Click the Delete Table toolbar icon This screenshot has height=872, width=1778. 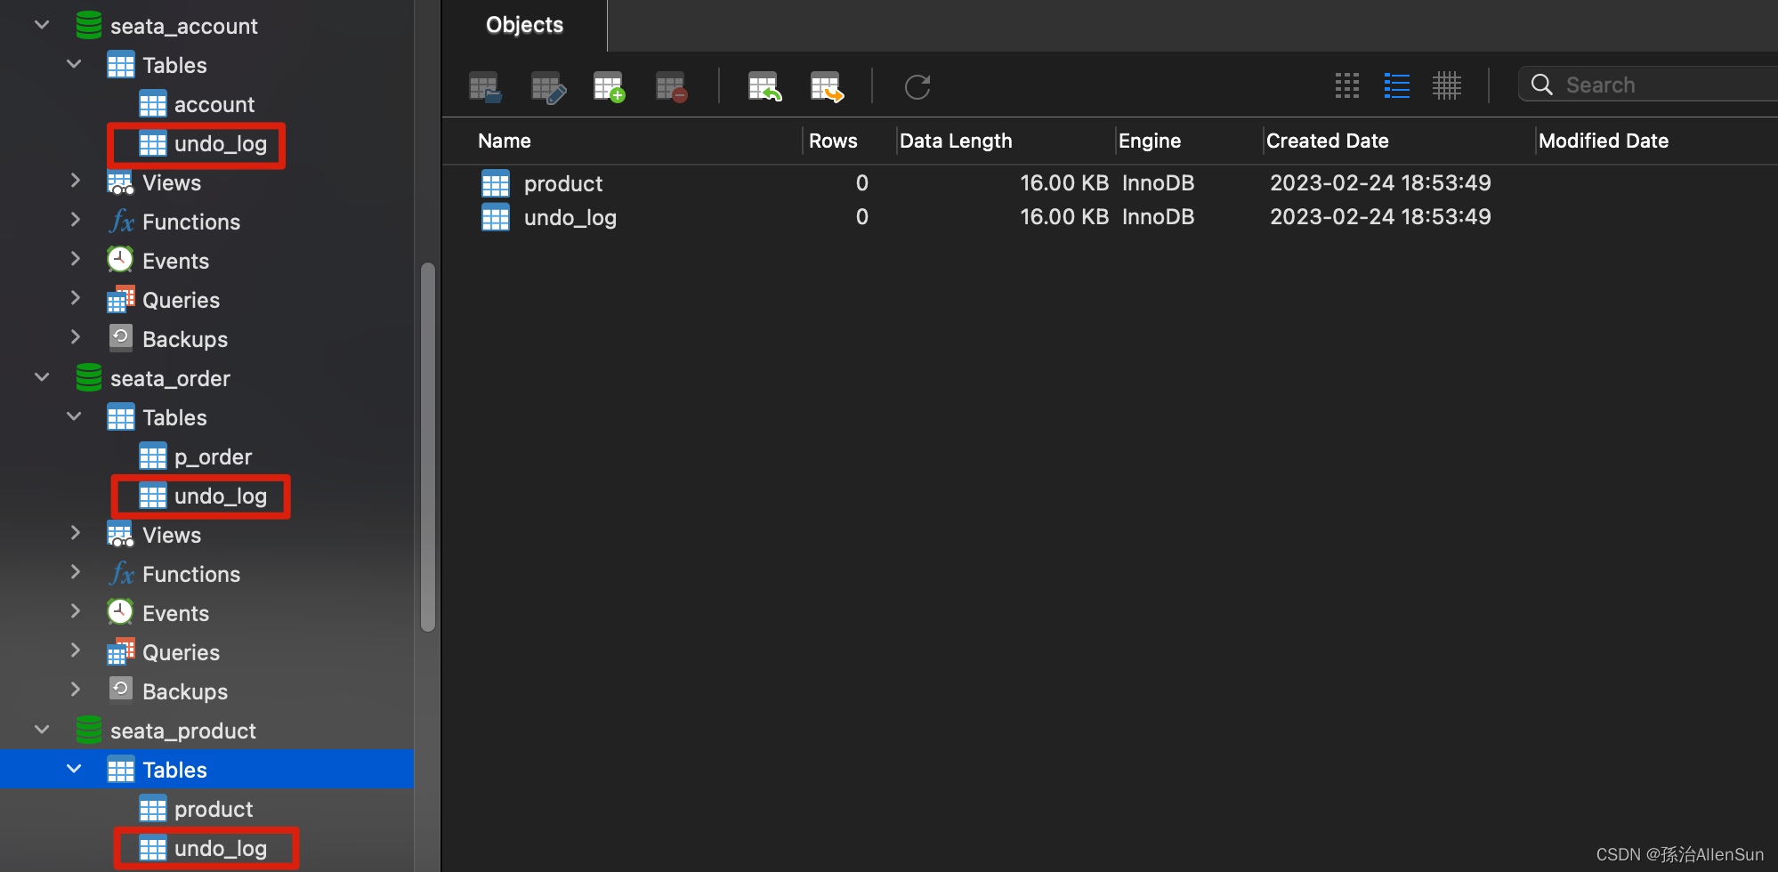click(672, 87)
